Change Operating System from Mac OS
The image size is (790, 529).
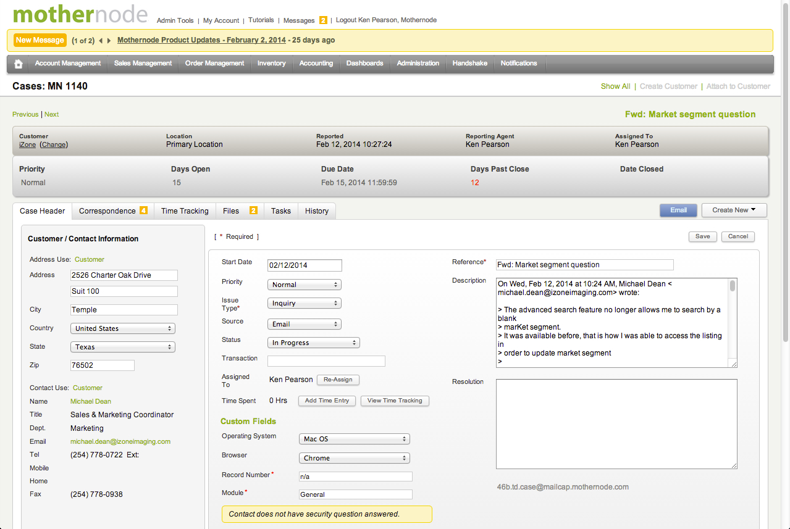[x=354, y=438]
